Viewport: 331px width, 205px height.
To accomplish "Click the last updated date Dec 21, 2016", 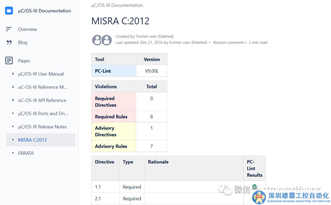I will 151,42.
